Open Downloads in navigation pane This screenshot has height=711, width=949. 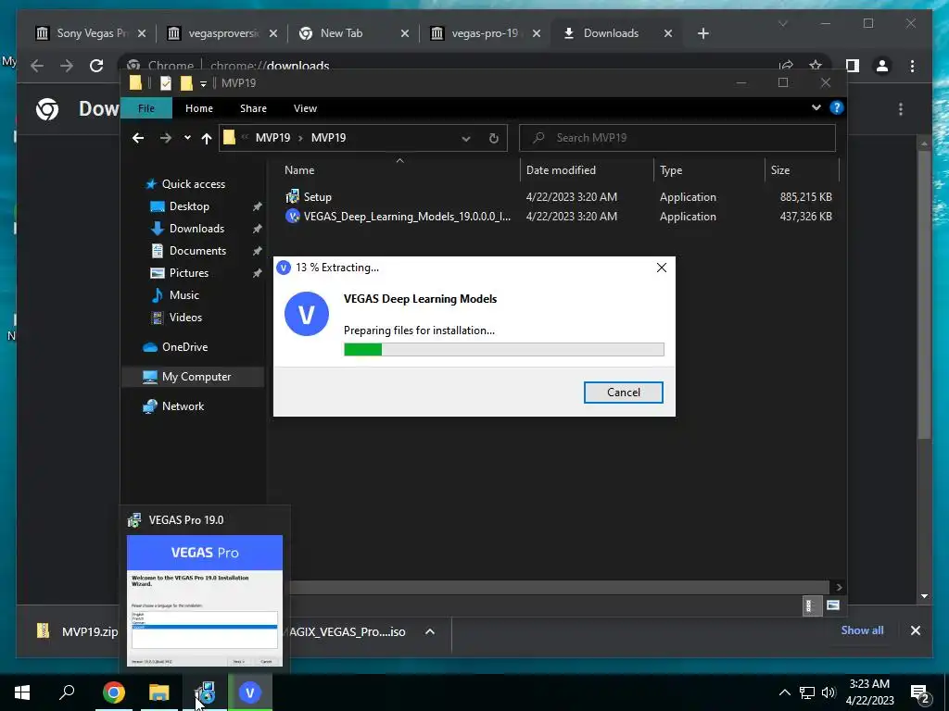pyautogui.click(x=196, y=229)
